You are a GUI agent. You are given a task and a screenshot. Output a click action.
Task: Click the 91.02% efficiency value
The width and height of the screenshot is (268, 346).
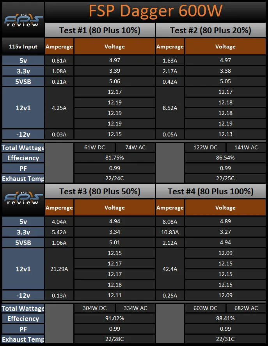115,318
